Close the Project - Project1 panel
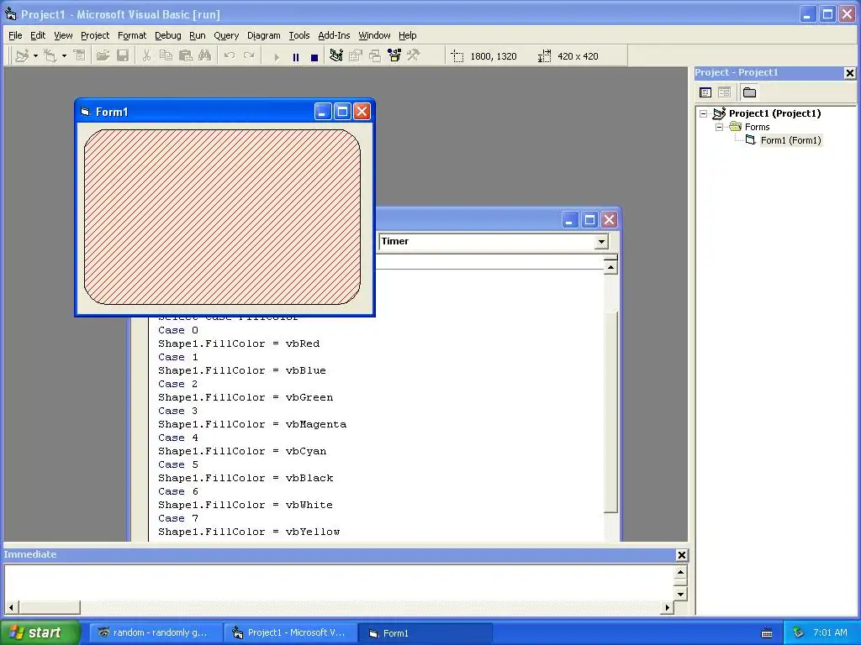 [x=849, y=72]
